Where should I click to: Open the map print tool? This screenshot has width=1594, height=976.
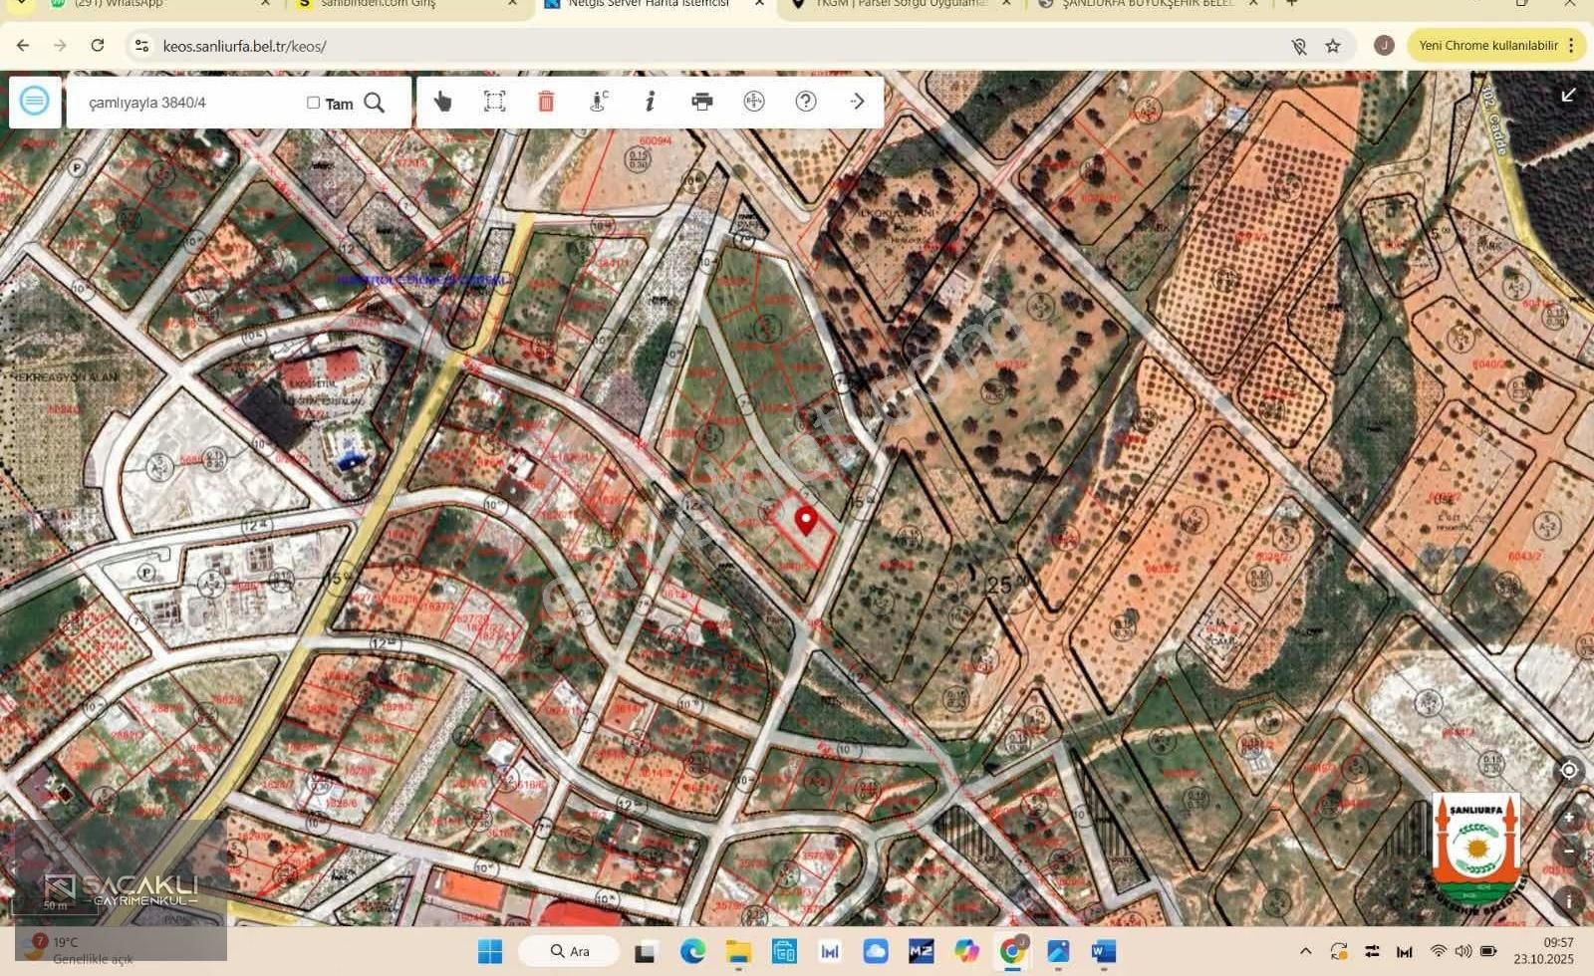point(702,101)
